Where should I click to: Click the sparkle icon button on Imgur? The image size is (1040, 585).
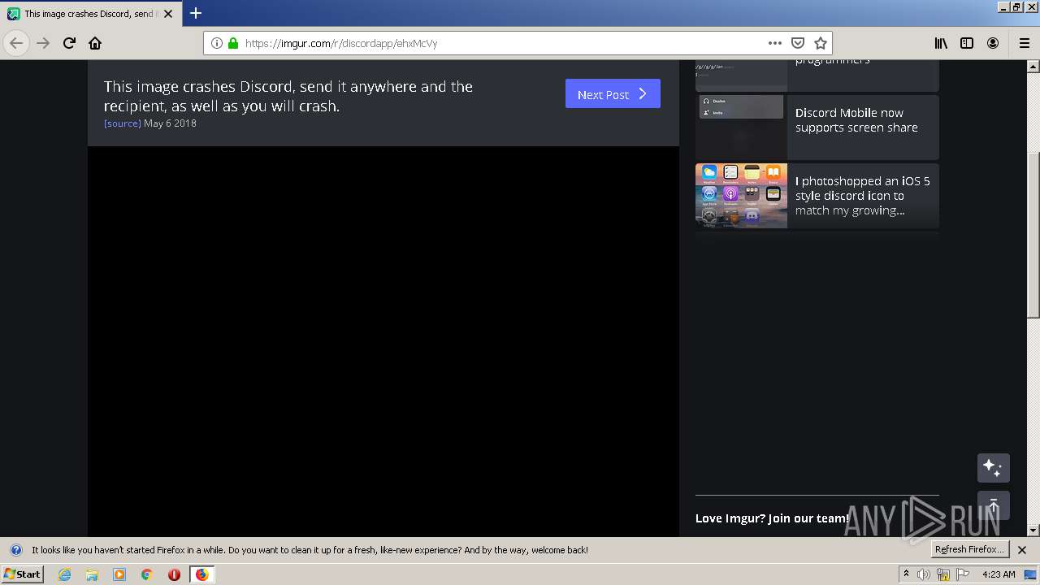[993, 468]
